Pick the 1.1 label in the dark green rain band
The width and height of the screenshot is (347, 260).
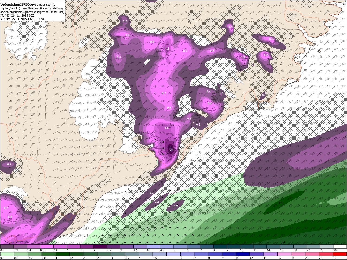(x=281, y=203)
